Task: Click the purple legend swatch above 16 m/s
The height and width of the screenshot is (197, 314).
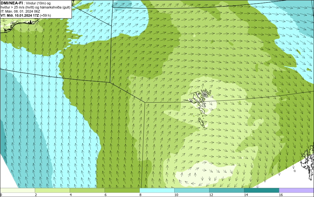Action: point(296,190)
